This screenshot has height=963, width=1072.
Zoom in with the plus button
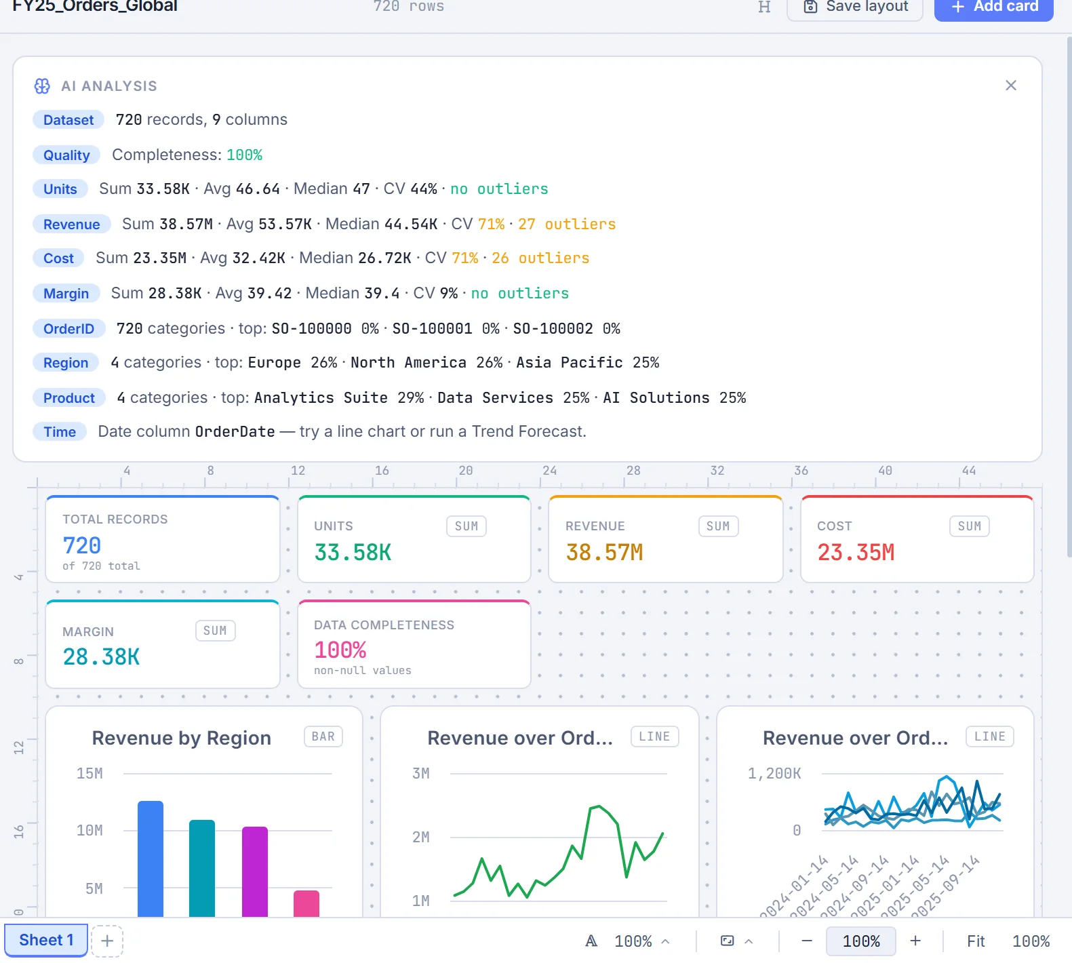point(915,941)
